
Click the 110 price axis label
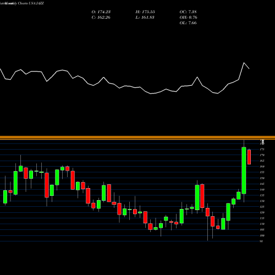tap(262, 224)
